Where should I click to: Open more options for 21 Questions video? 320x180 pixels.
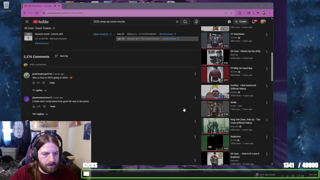pos(267,34)
